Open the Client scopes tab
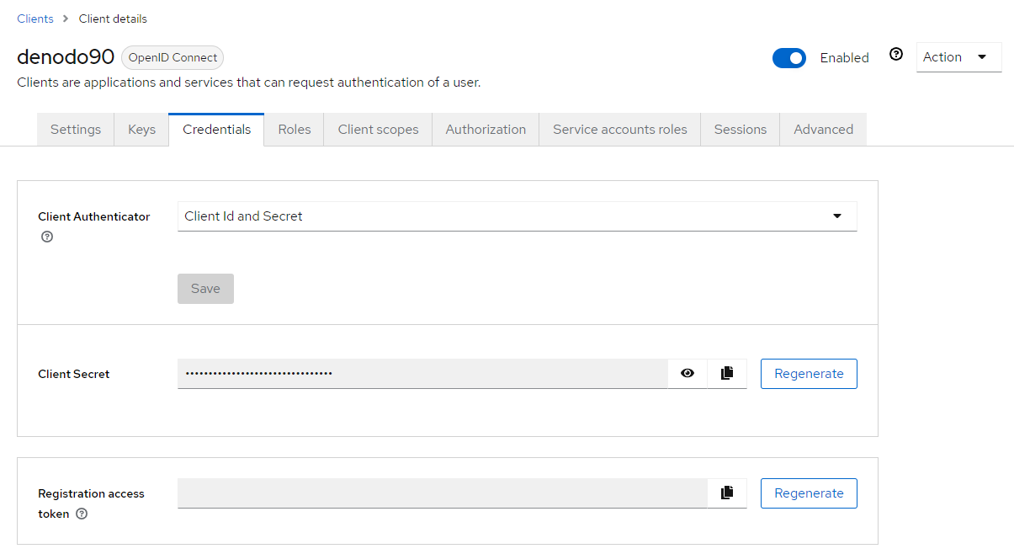 [x=378, y=130]
